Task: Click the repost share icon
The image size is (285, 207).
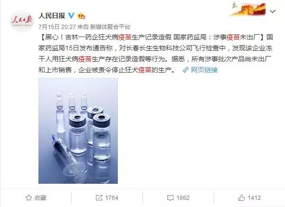Action: tap(99, 198)
